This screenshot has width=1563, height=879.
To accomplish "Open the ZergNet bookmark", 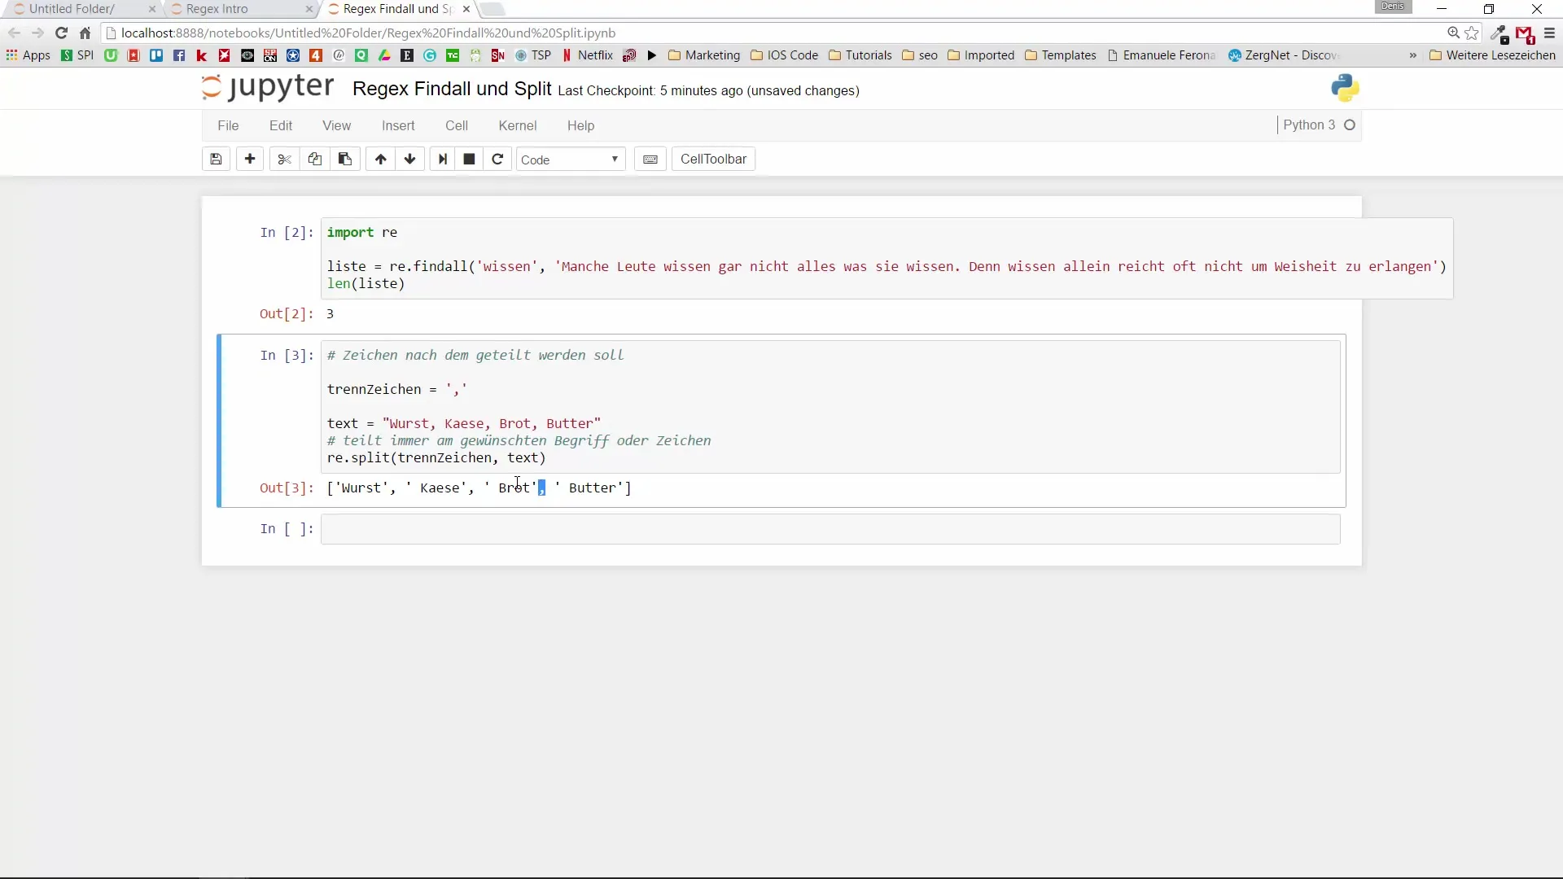I will pos(1283,55).
